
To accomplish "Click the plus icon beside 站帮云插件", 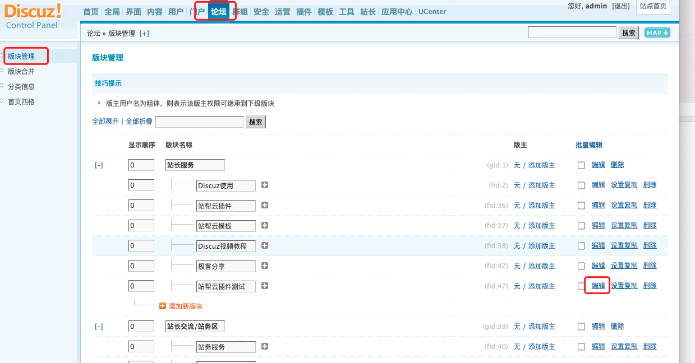I will pyautogui.click(x=265, y=205).
